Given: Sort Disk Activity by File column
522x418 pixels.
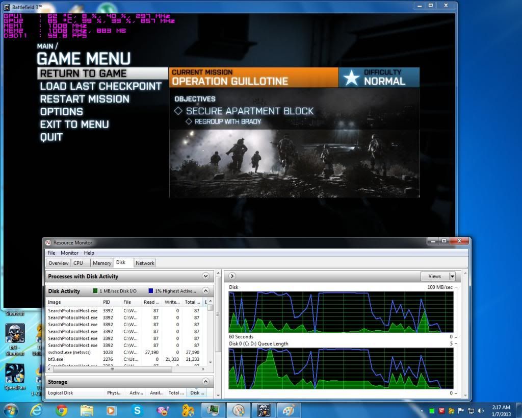Looking at the screenshot, I should click(131, 302).
